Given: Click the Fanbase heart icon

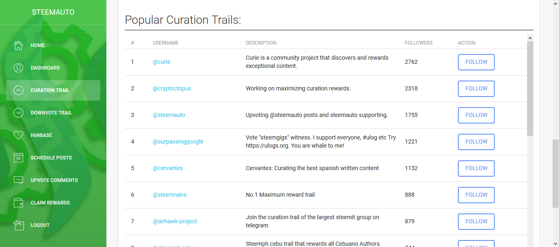Looking at the screenshot, I should click(x=18, y=135).
